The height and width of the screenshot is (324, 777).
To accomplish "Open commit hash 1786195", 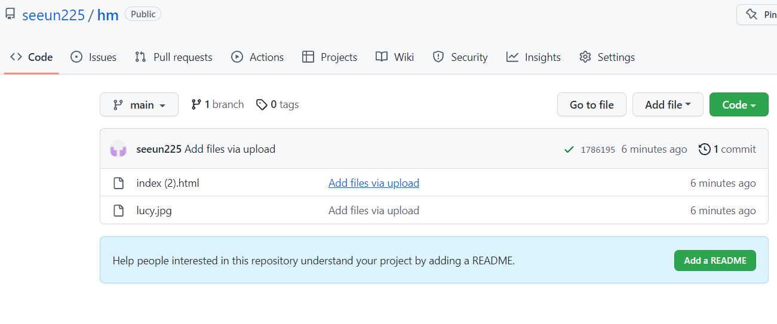I will coord(598,150).
